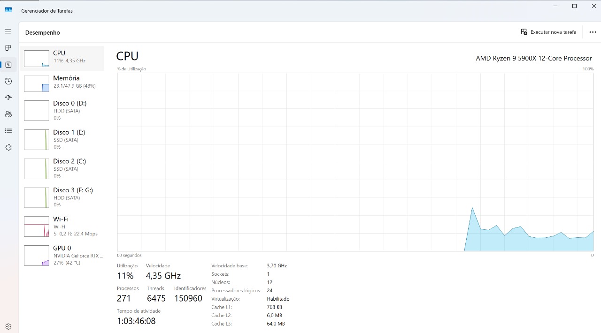
Task: Click the Processos count 271
Action: [x=124, y=298]
